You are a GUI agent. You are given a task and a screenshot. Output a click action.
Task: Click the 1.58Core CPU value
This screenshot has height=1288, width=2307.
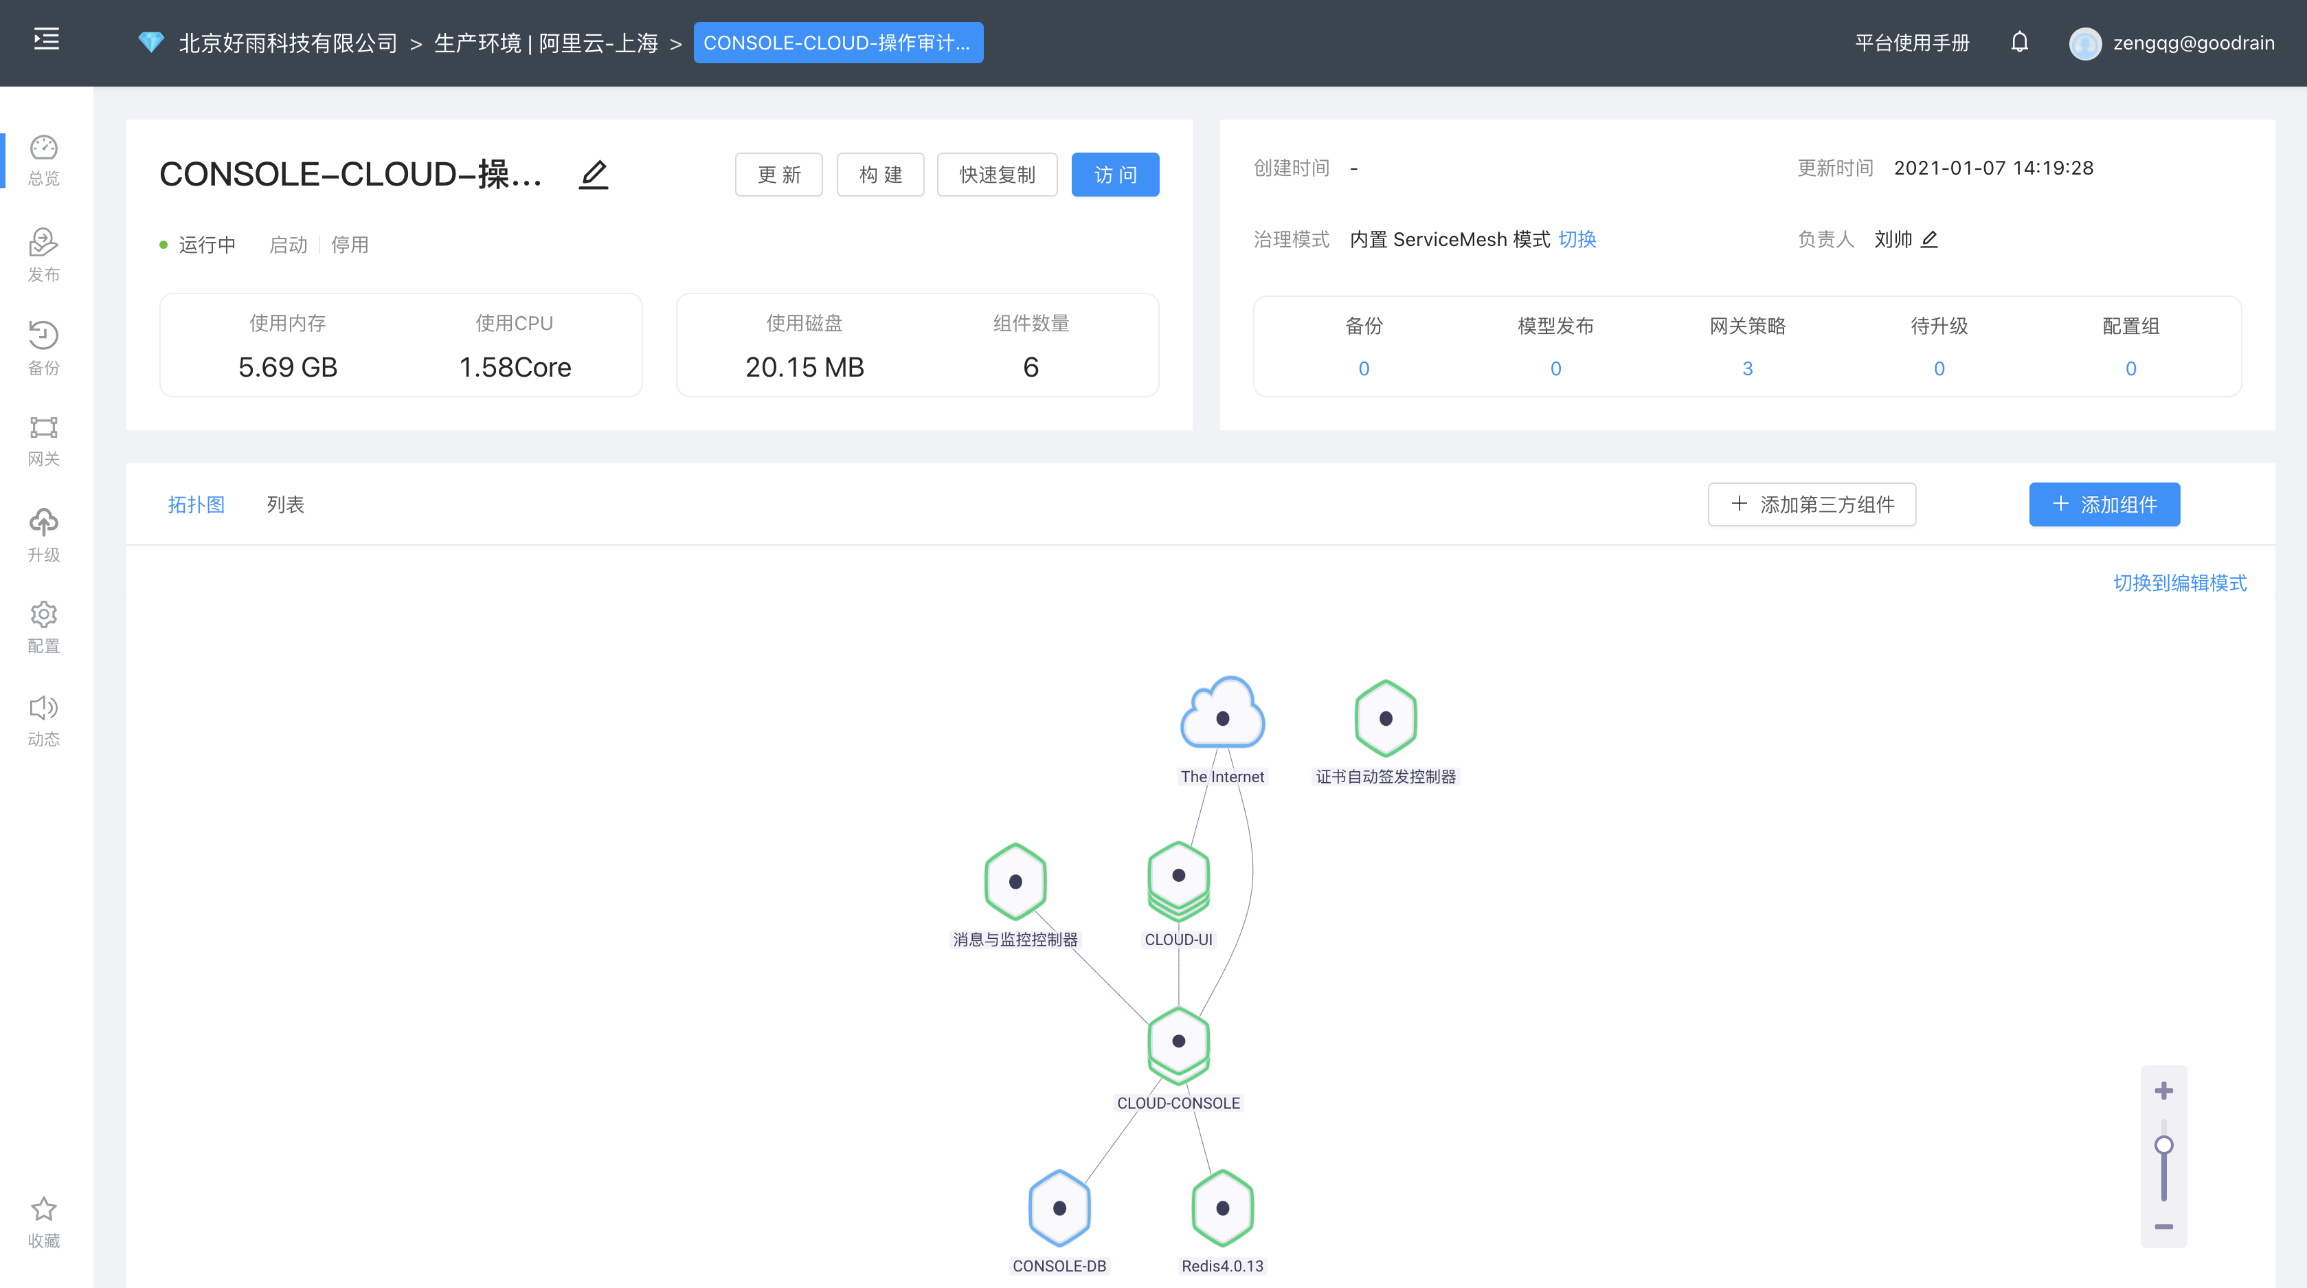coord(515,367)
